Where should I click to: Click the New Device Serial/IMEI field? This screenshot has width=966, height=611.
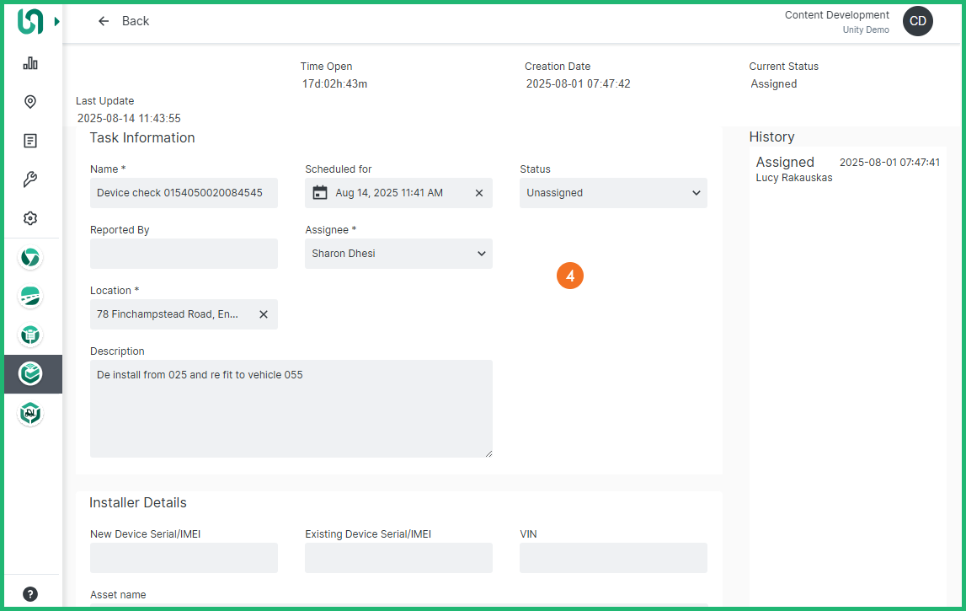[184, 558]
